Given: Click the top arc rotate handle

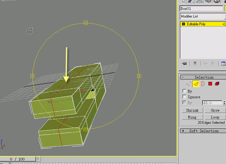Looking at the screenshot, I should tap(86, 23).
